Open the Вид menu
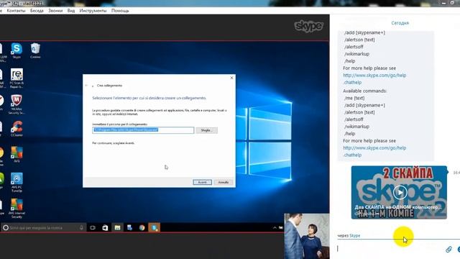Image resolution: width=460 pixels, height=259 pixels. [x=71, y=11]
